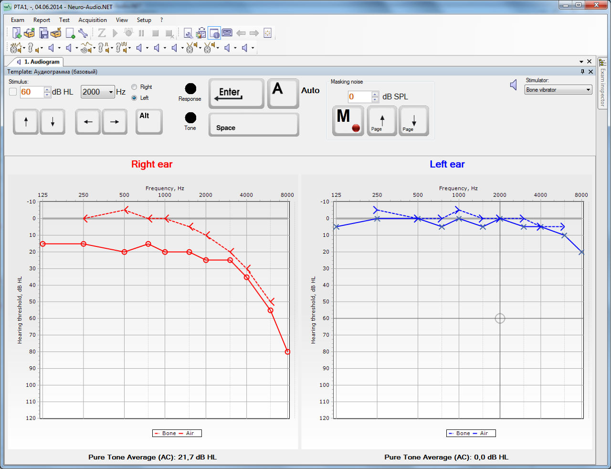Click the speaker icon beside Stimulator
Viewport: 611px width, 469px height.
514,85
